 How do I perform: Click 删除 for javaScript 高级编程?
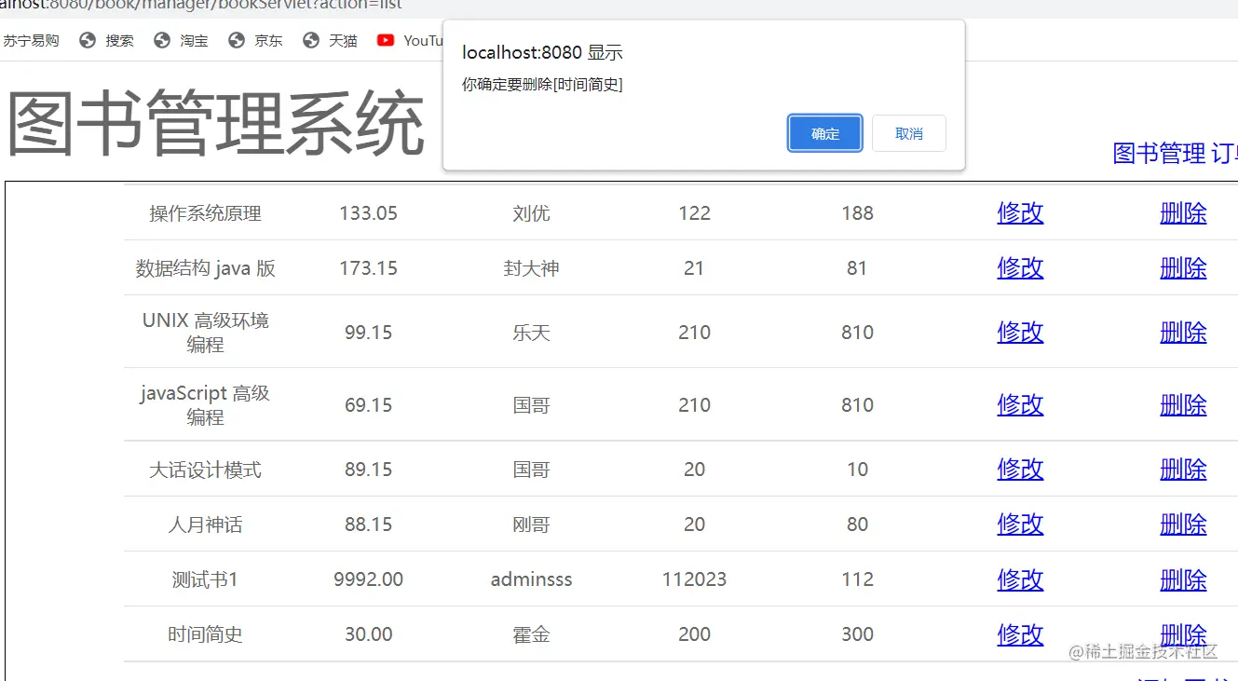click(1183, 405)
